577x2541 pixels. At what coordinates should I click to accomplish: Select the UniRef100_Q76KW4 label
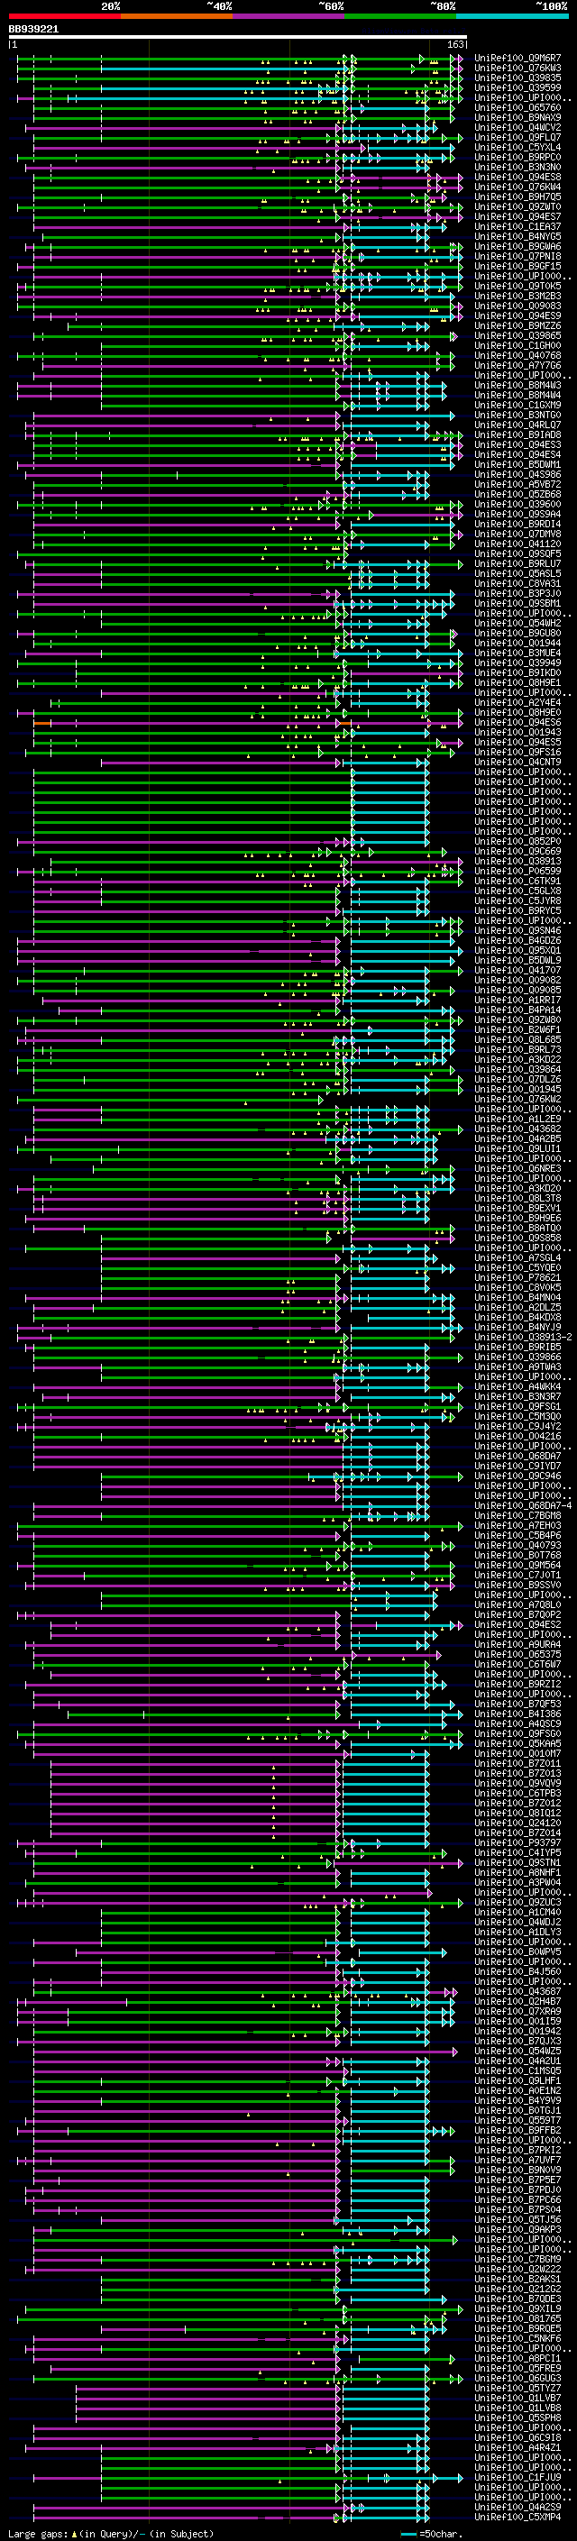pos(517,187)
